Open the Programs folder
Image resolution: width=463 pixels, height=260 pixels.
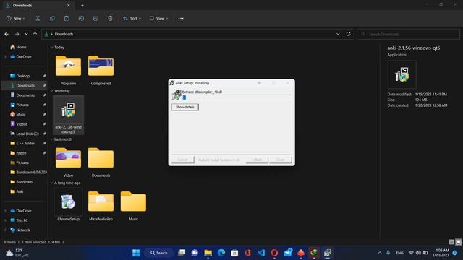68,71
